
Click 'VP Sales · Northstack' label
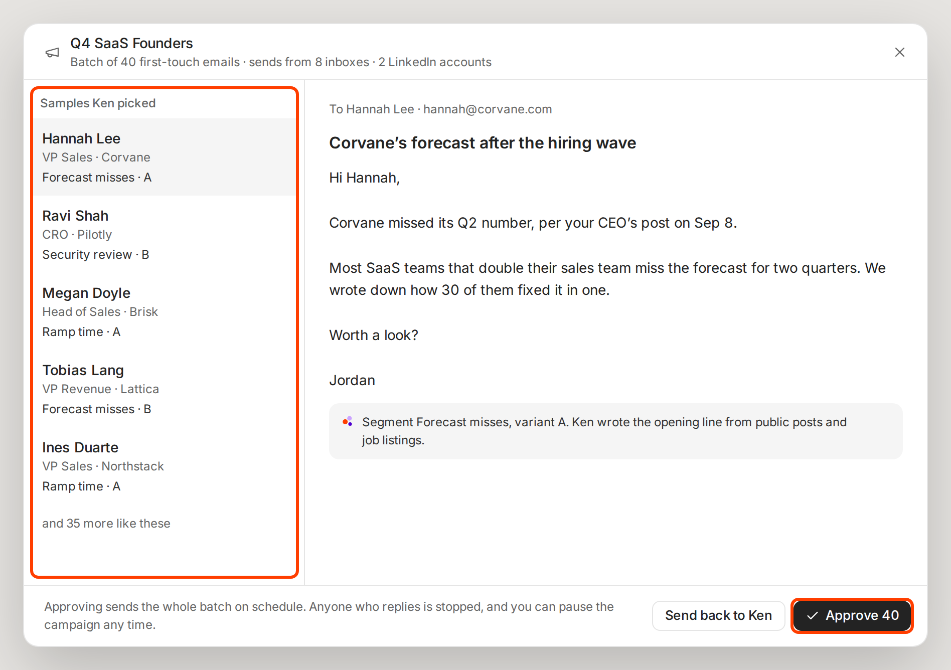click(x=103, y=466)
